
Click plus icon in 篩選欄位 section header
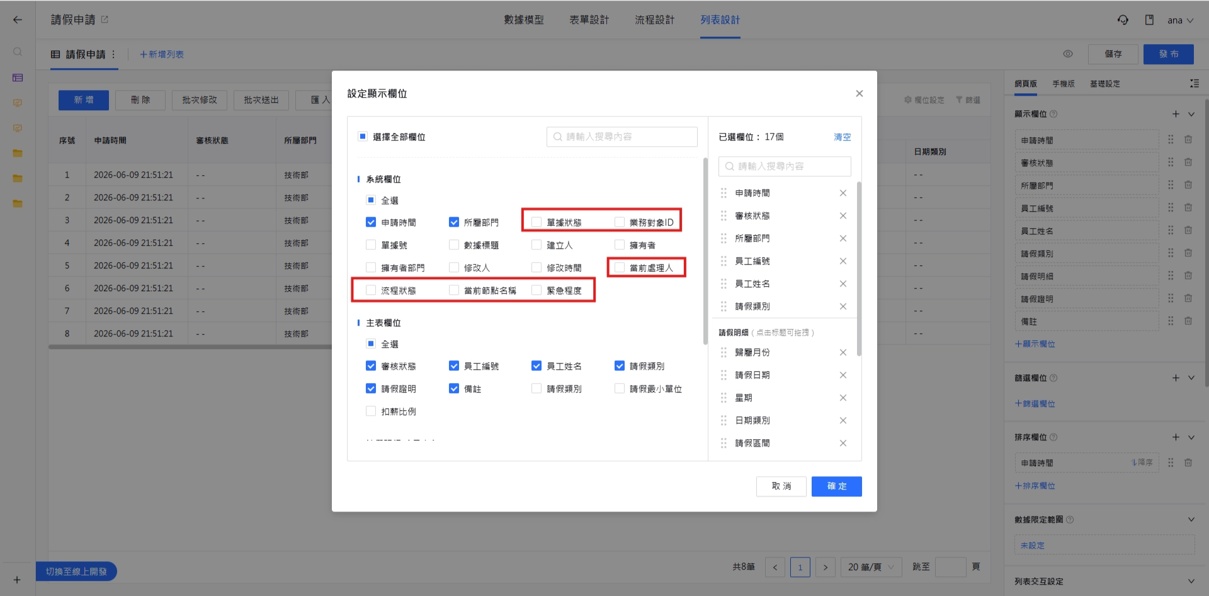pyautogui.click(x=1175, y=378)
